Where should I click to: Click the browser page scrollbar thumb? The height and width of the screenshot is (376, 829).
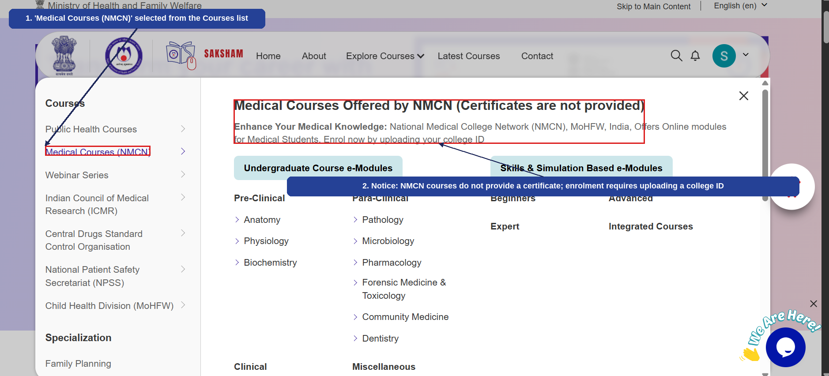point(825,27)
